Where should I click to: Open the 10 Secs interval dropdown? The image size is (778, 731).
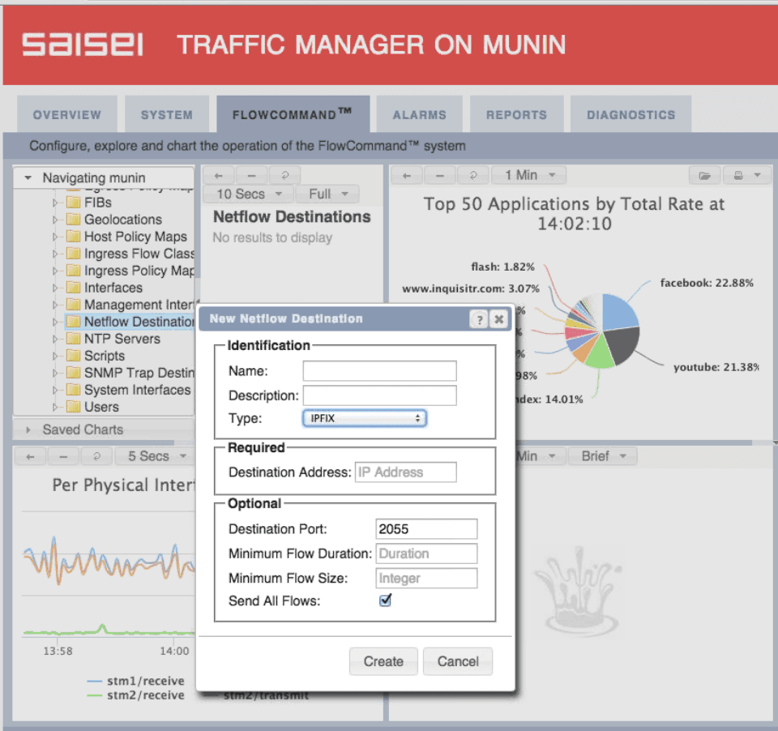tap(249, 194)
